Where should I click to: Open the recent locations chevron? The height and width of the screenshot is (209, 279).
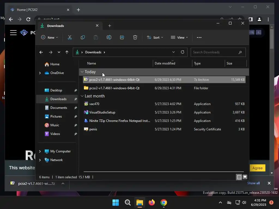coord(59,52)
